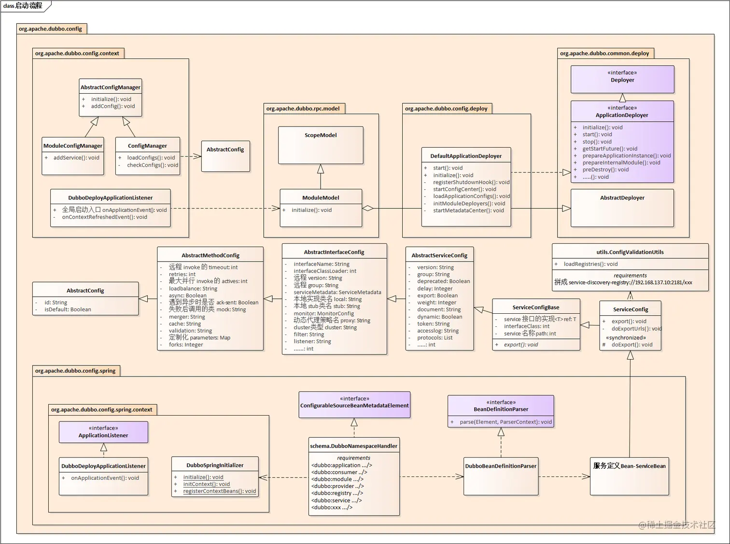Click the checkConfigs(): void method
This screenshot has width=730, height=544.
[x=153, y=165]
